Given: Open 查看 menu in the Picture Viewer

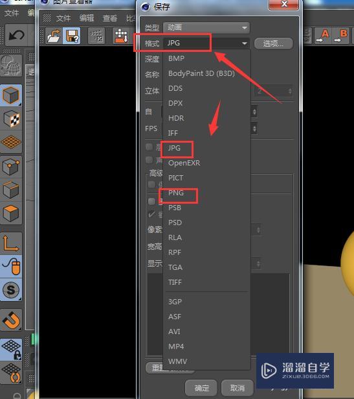Looking at the screenshot, I should pos(110,18).
